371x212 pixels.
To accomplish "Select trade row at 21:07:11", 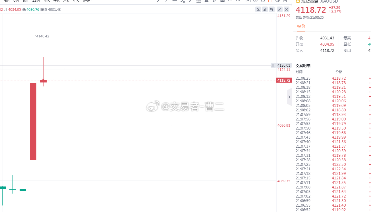I will (333, 183).
